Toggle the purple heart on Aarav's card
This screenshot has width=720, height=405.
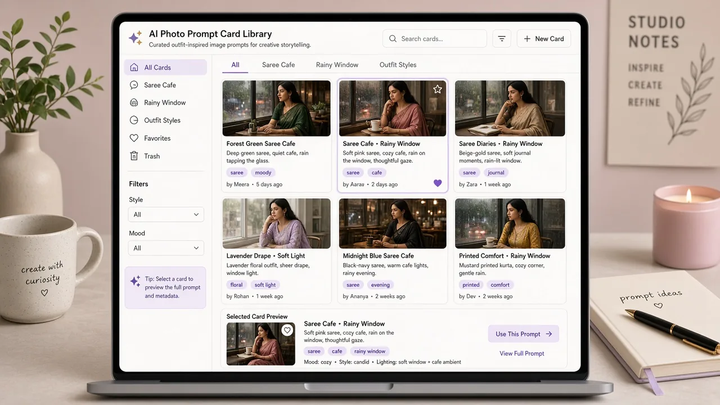pyautogui.click(x=438, y=183)
